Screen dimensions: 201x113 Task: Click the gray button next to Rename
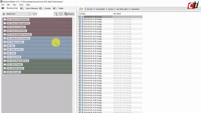[61, 14]
